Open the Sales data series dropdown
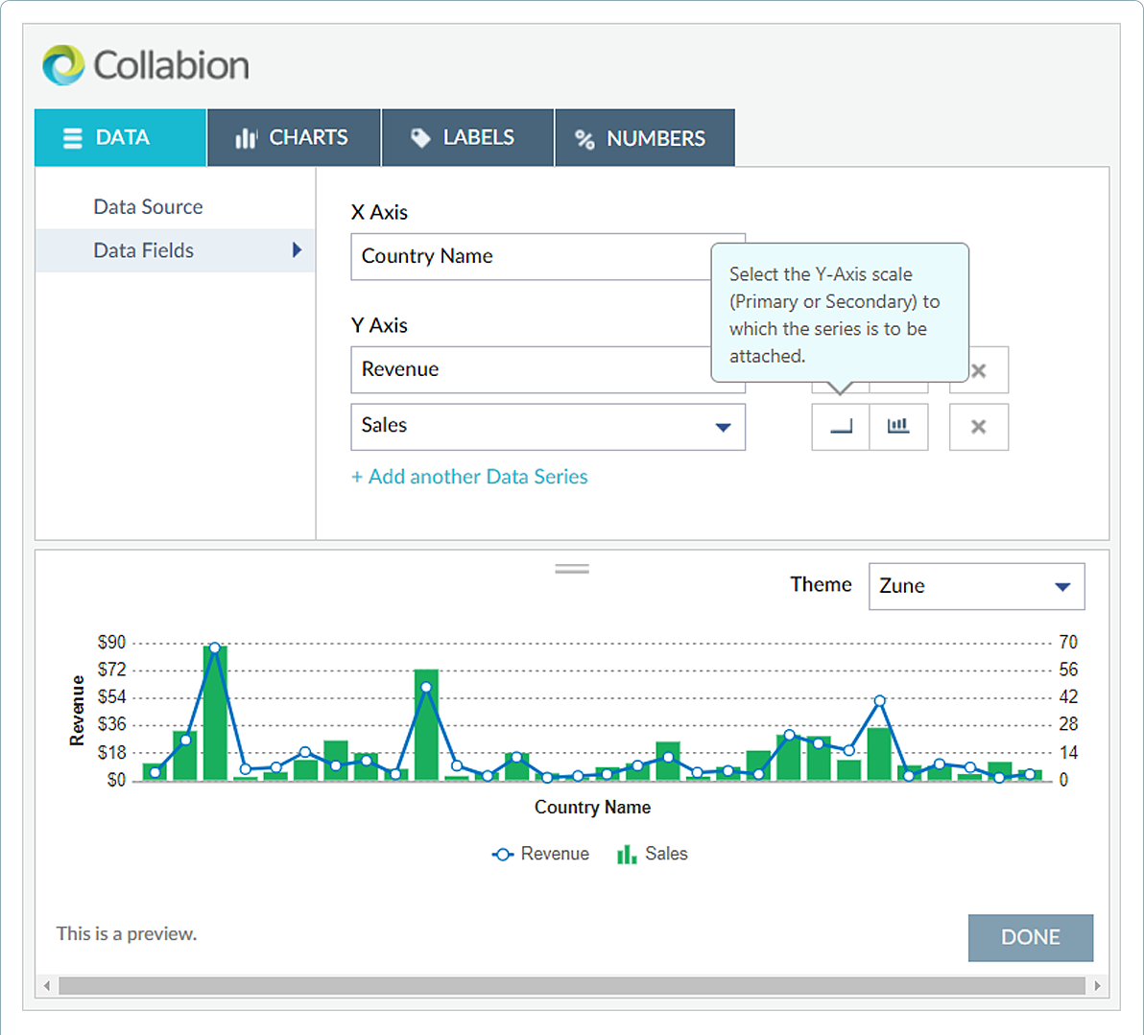The width and height of the screenshot is (1144, 1035). click(x=723, y=427)
